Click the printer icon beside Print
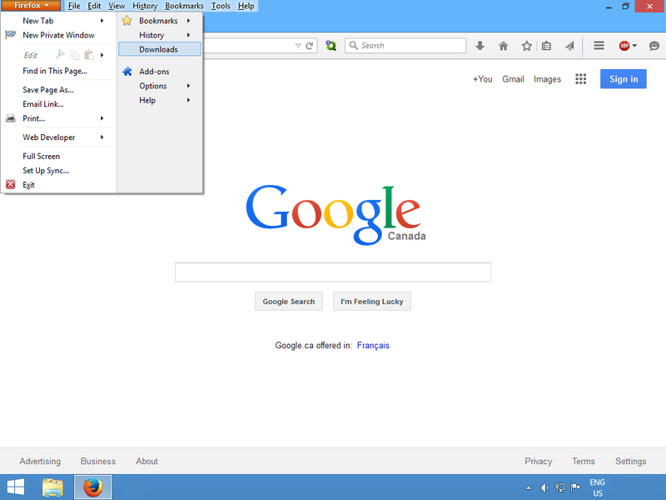Viewport: 666px width, 500px height. click(11, 118)
